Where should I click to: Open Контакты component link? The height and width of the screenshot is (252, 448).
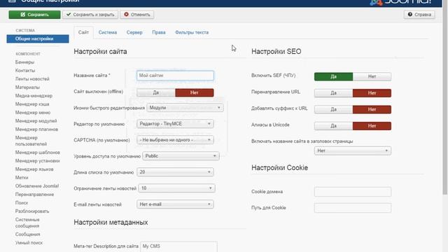[x=25, y=70]
